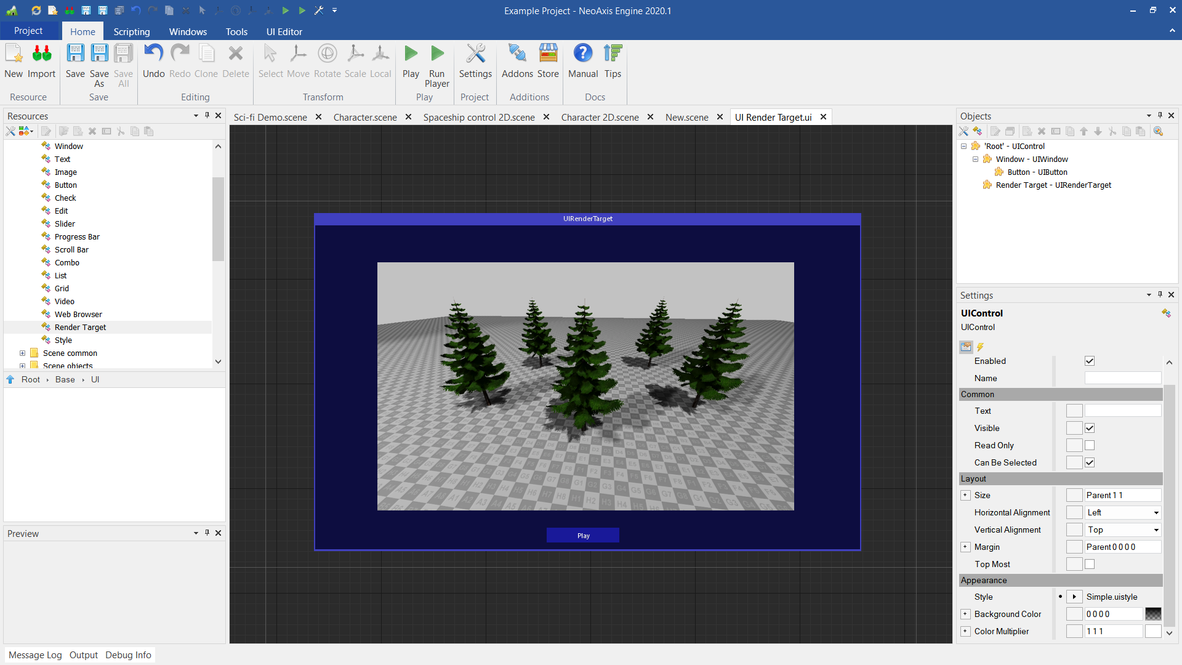
Task: Open the Vertical Alignment dropdown
Action: [1156, 530]
